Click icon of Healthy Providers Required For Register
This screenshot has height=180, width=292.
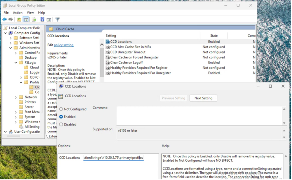point(108,68)
